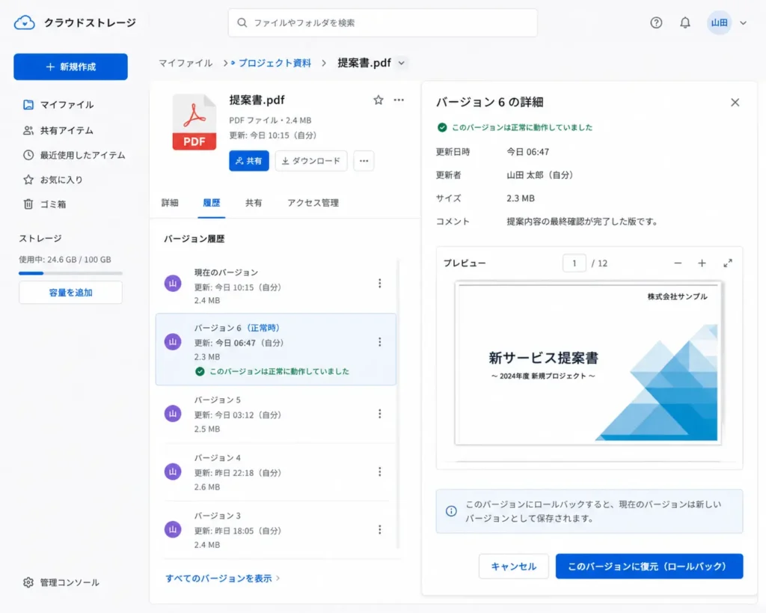Open kebab menu for バージョン 5

coord(379,414)
